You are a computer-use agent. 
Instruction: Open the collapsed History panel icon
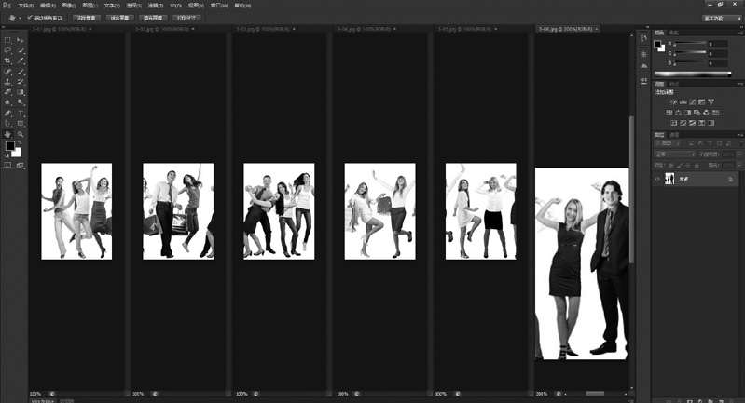[x=643, y=39]
